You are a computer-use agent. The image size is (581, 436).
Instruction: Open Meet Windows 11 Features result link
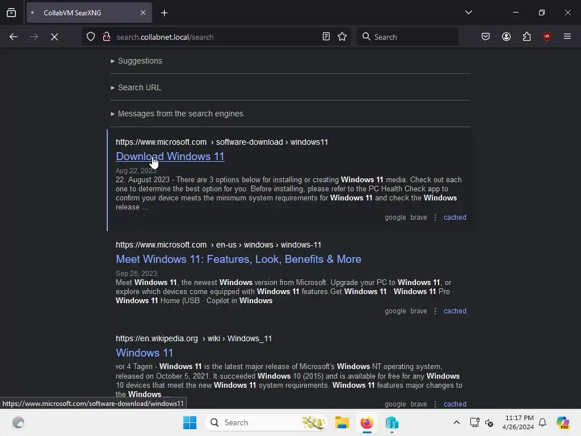(239, 259)
